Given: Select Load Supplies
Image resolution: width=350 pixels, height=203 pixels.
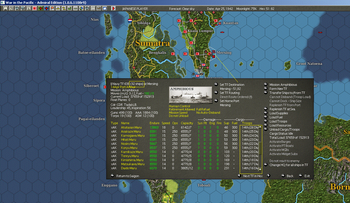Looking at the screenshot, I should coord(279,113).
